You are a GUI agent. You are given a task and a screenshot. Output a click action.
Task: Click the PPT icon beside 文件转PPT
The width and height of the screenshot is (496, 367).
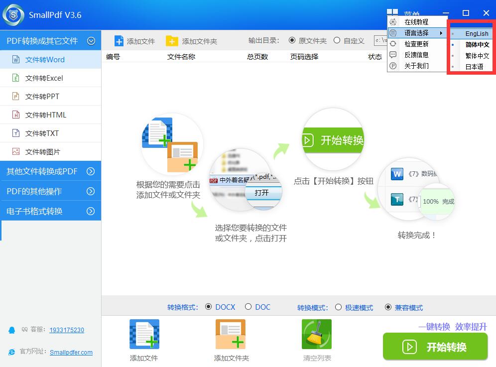tap(16, 96)
